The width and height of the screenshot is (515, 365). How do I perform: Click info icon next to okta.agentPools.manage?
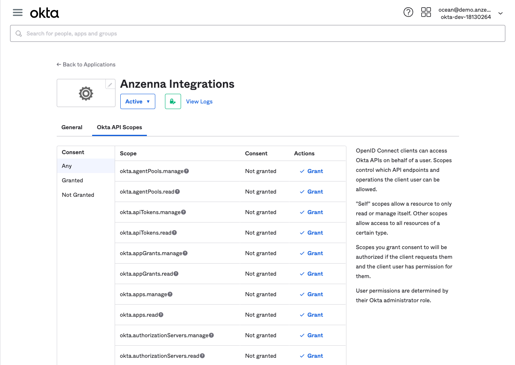pos(186,171)
